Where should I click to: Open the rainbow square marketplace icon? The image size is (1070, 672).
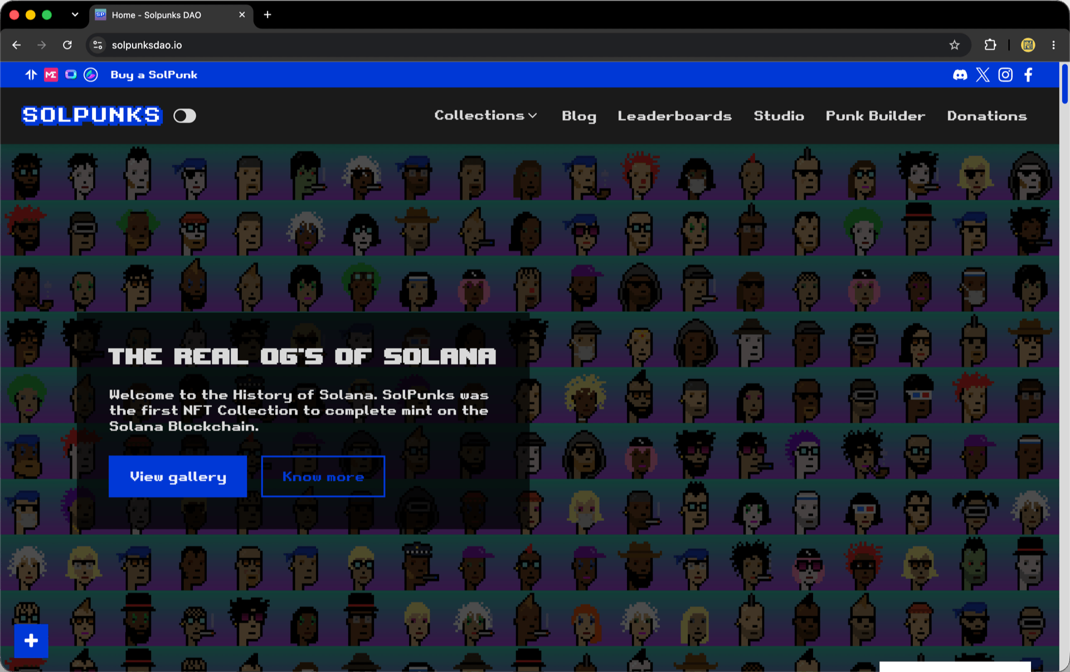[x=71, y=74]
